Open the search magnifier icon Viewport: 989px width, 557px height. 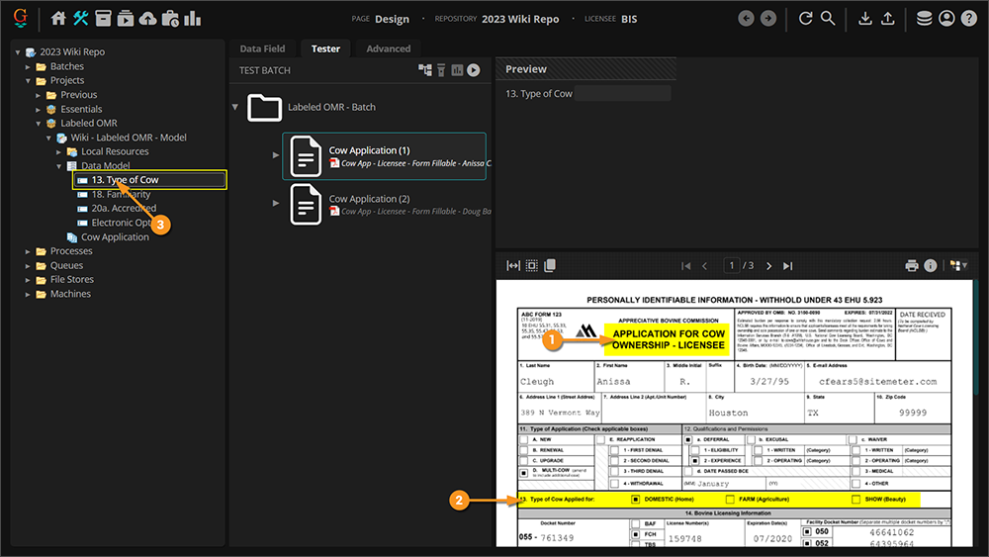[x=828, y=18]
